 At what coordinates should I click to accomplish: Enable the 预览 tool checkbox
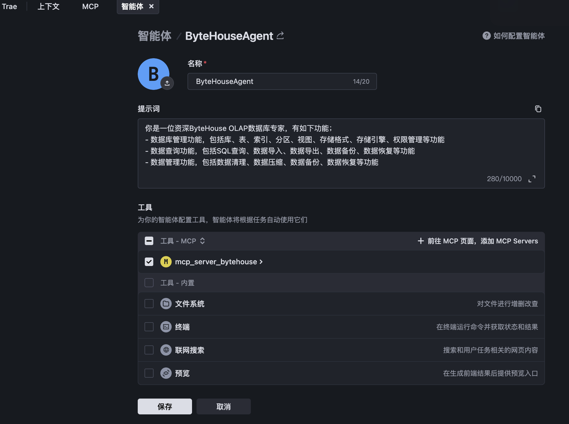(x=149, y=373)
